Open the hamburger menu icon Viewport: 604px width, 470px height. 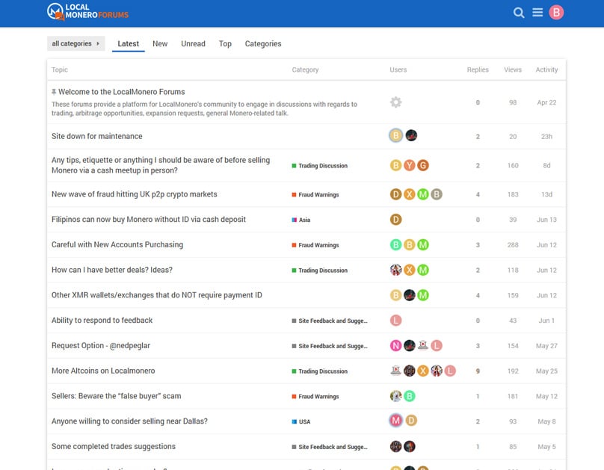click(x=537, y=13)
